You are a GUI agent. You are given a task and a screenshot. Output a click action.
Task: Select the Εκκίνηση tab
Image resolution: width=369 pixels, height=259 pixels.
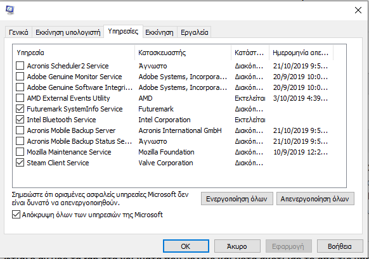tap(159, 32)
